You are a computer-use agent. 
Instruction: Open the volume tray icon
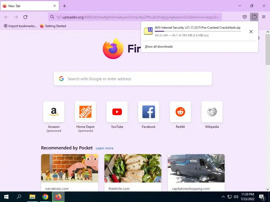(x=236, y=197)
